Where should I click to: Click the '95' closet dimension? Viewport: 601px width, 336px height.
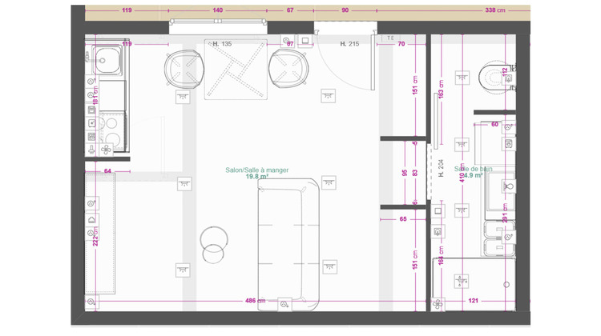tap(405, 173)
